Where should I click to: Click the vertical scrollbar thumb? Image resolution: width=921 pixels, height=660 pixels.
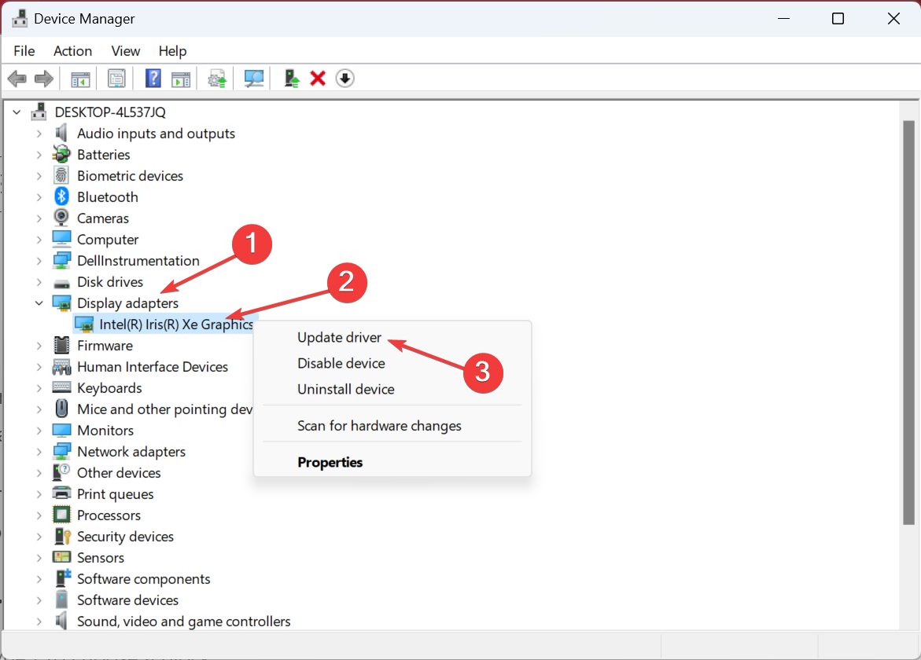tap(908, 323)
